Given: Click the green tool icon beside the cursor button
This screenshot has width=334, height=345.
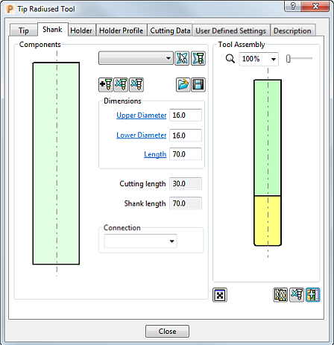Looking at the screenshot, I should [x=198, y=58].
